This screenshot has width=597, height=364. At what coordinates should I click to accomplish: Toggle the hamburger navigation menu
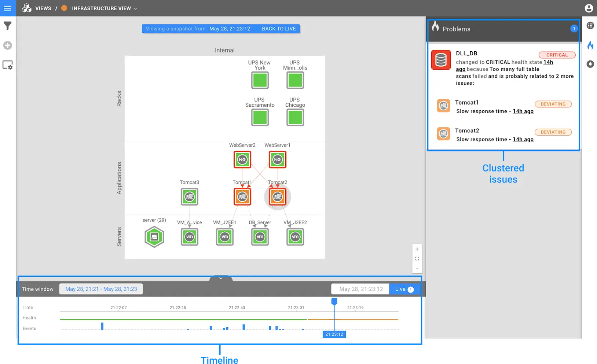coord(8,8)
